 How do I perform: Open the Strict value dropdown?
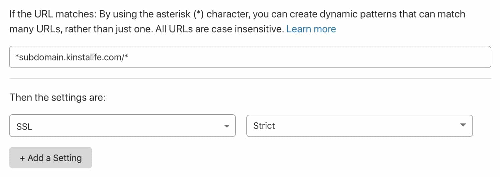[x=359, y=126]
